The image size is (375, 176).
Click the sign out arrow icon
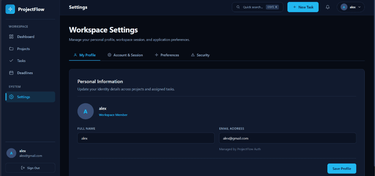click(23, 168)
